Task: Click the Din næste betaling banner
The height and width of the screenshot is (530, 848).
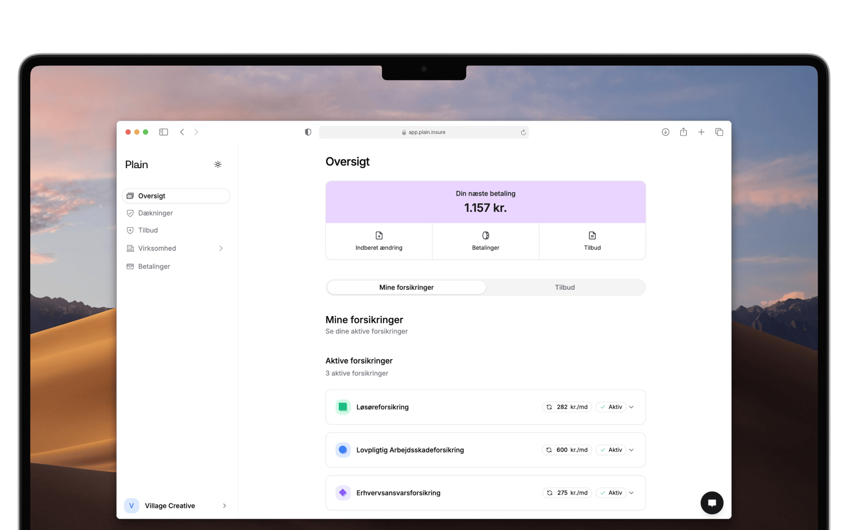Action: click(x=485, y=202)
